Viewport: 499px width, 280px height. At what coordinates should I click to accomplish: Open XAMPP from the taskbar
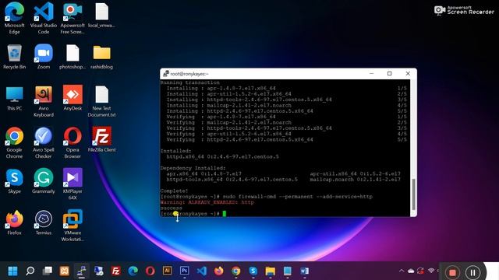point(64,271)
